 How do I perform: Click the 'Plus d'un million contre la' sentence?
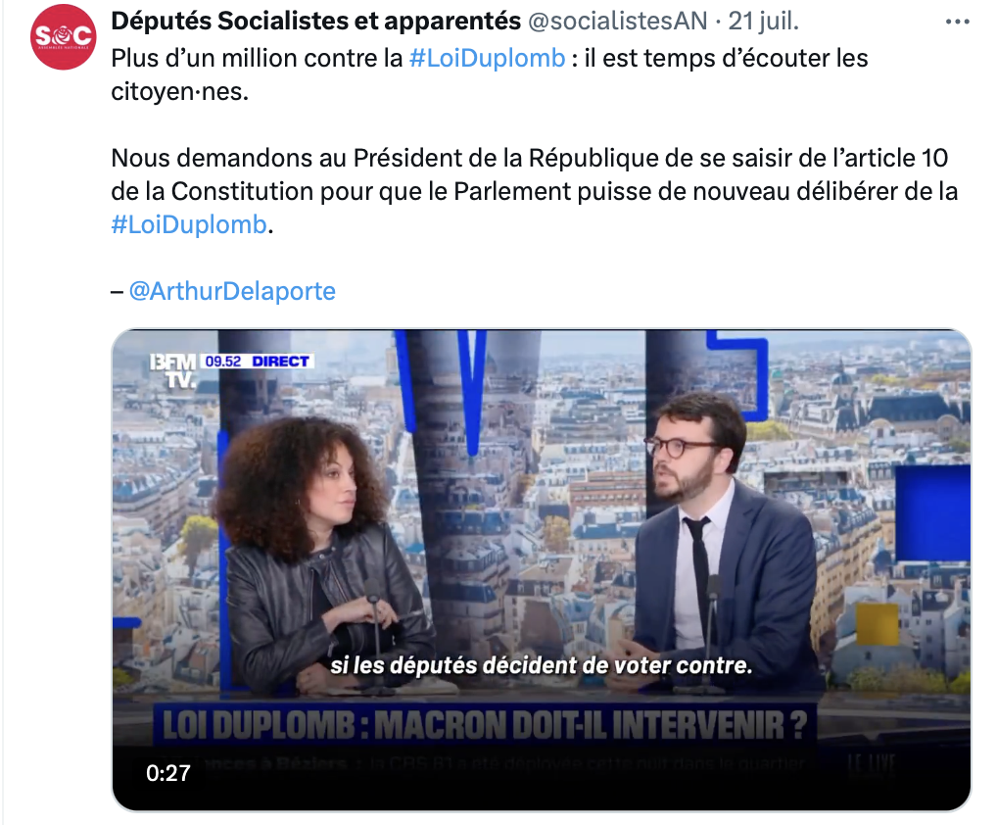click(257, 58)
